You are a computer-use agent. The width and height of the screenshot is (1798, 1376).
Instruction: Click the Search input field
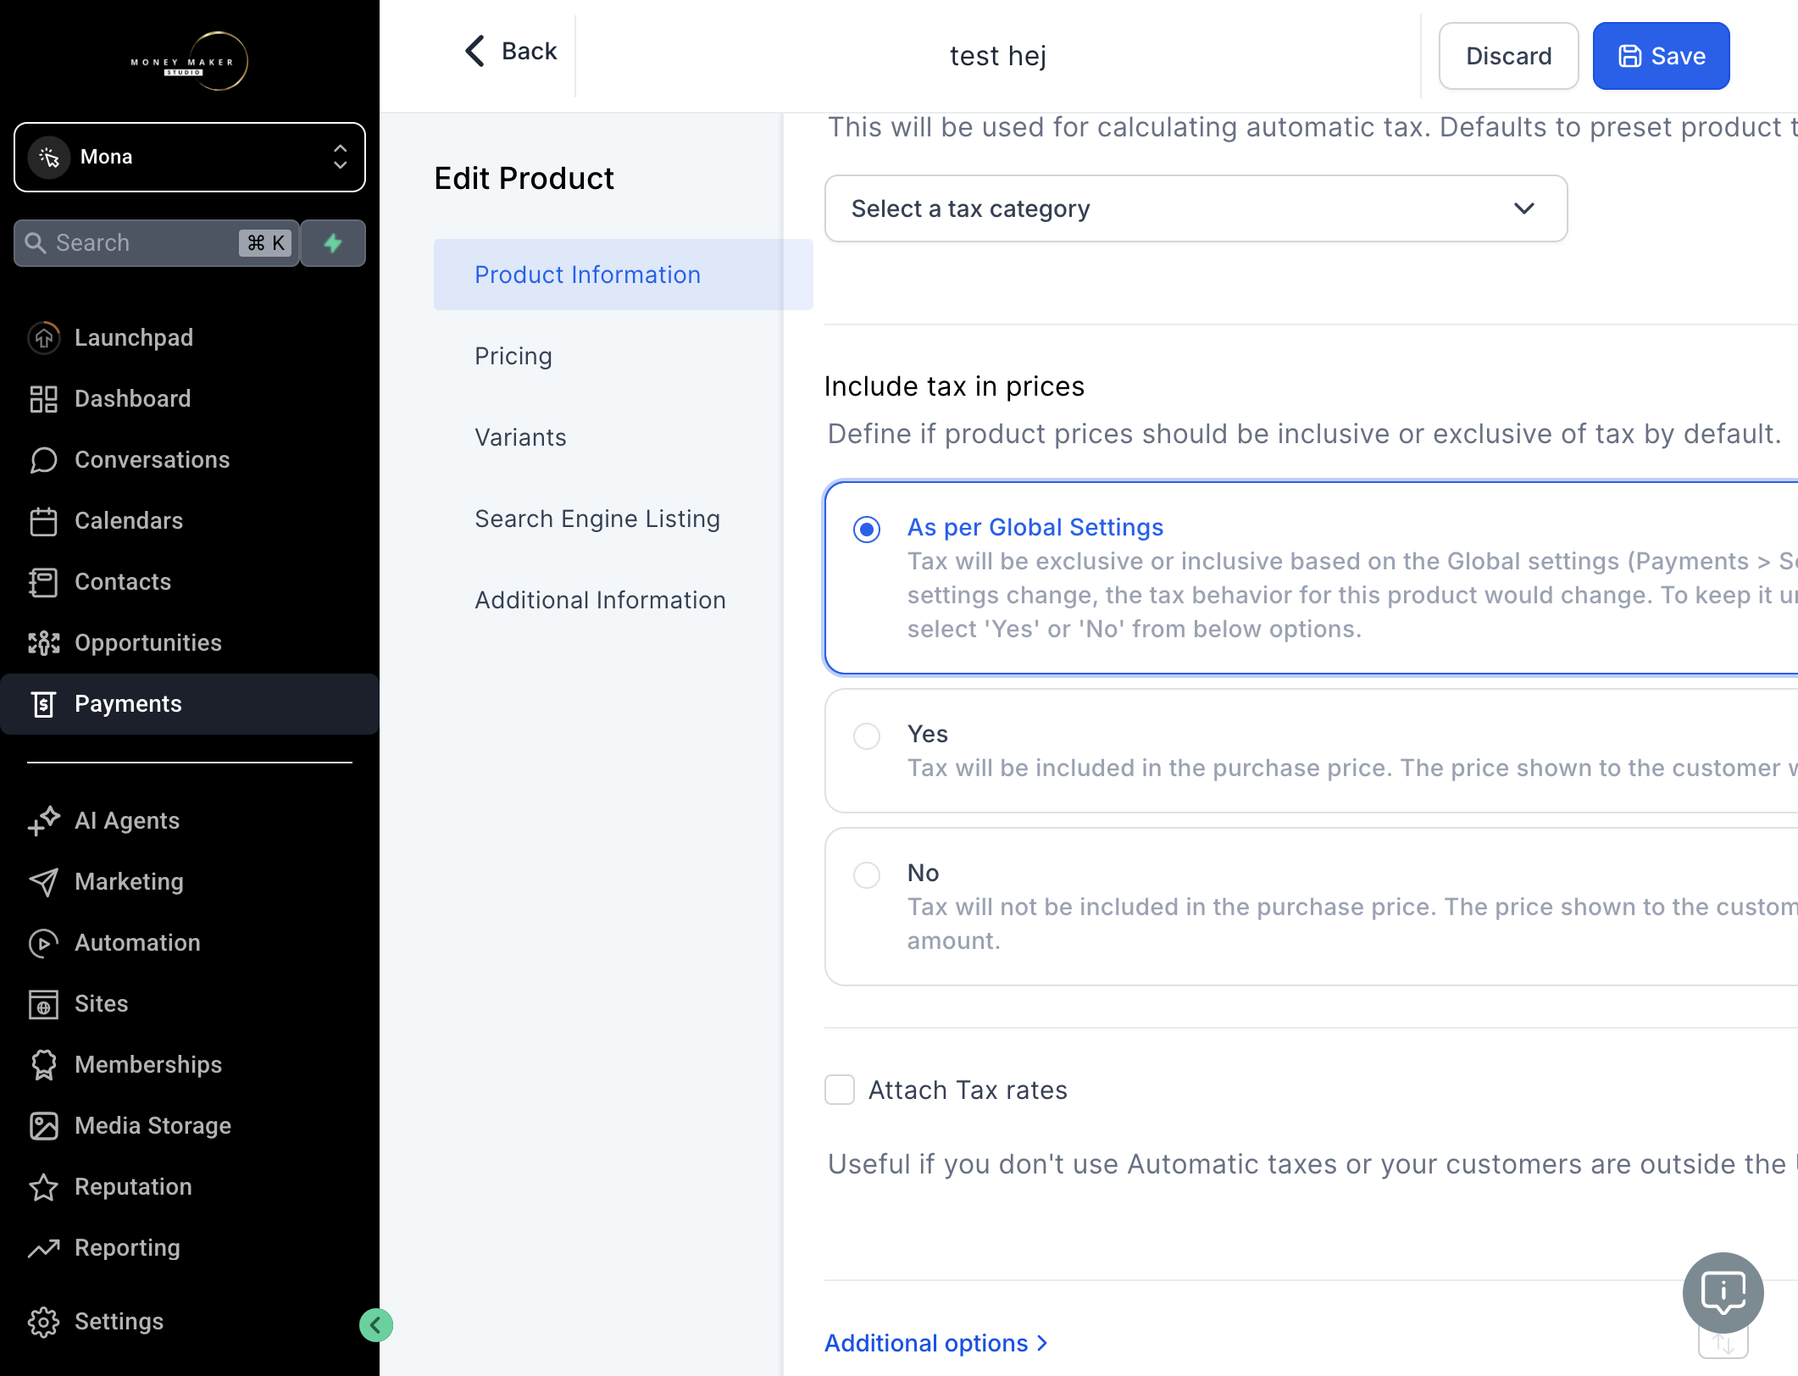coord(157,243)
